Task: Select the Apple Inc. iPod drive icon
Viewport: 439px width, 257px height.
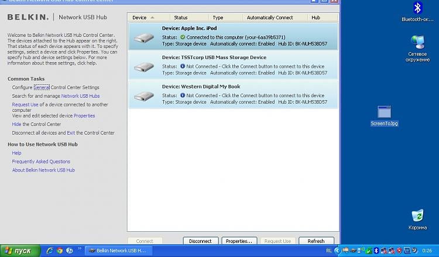Action: (143, 37)
